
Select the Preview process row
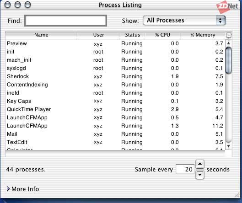coord(115,43)
